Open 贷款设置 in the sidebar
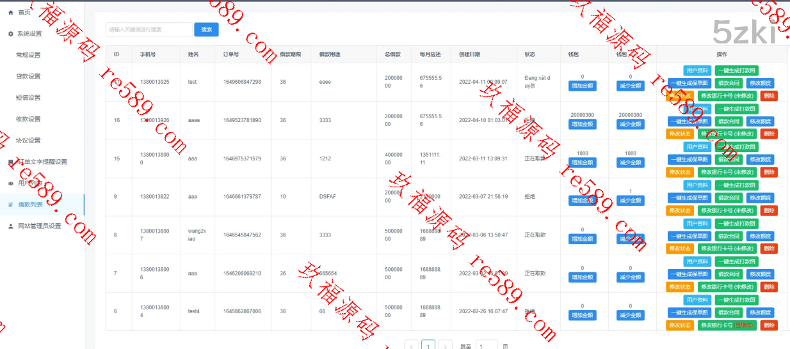The height and width of the screenshot is (349, 790). (x=28, y=76)
